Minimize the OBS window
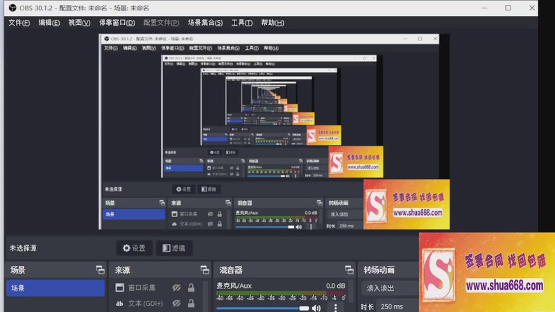555x312 pixels. pos(484,8)
